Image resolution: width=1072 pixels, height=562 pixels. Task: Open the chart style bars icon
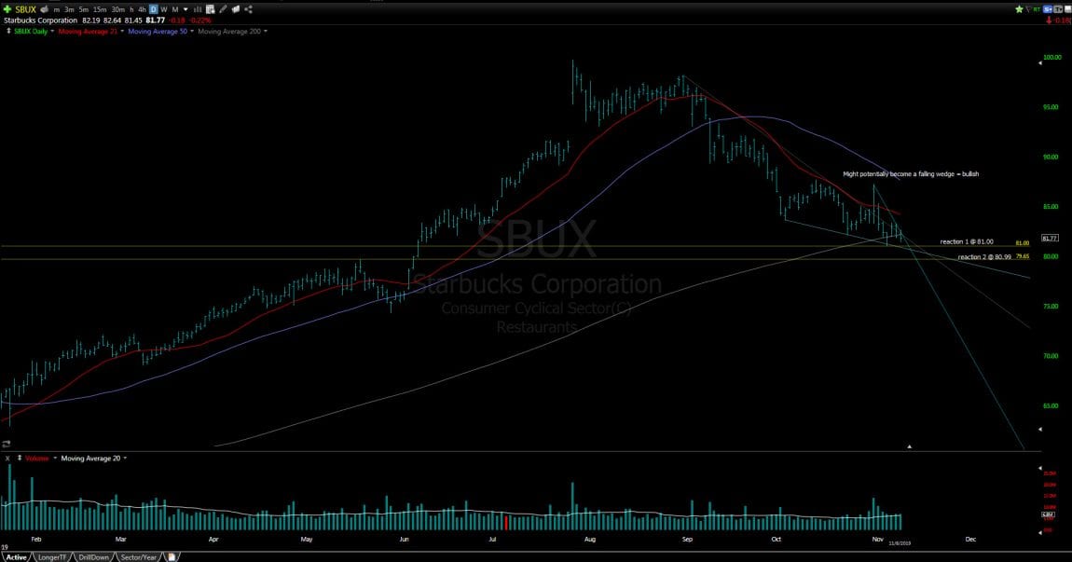(x=198, y=9)
